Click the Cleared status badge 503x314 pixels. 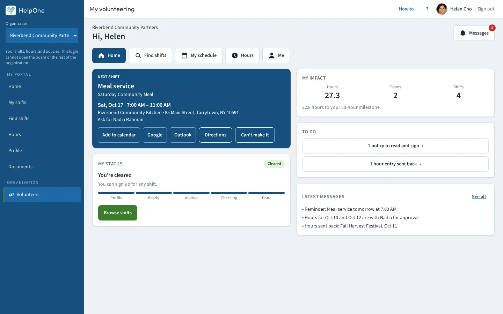click(274, 164)
